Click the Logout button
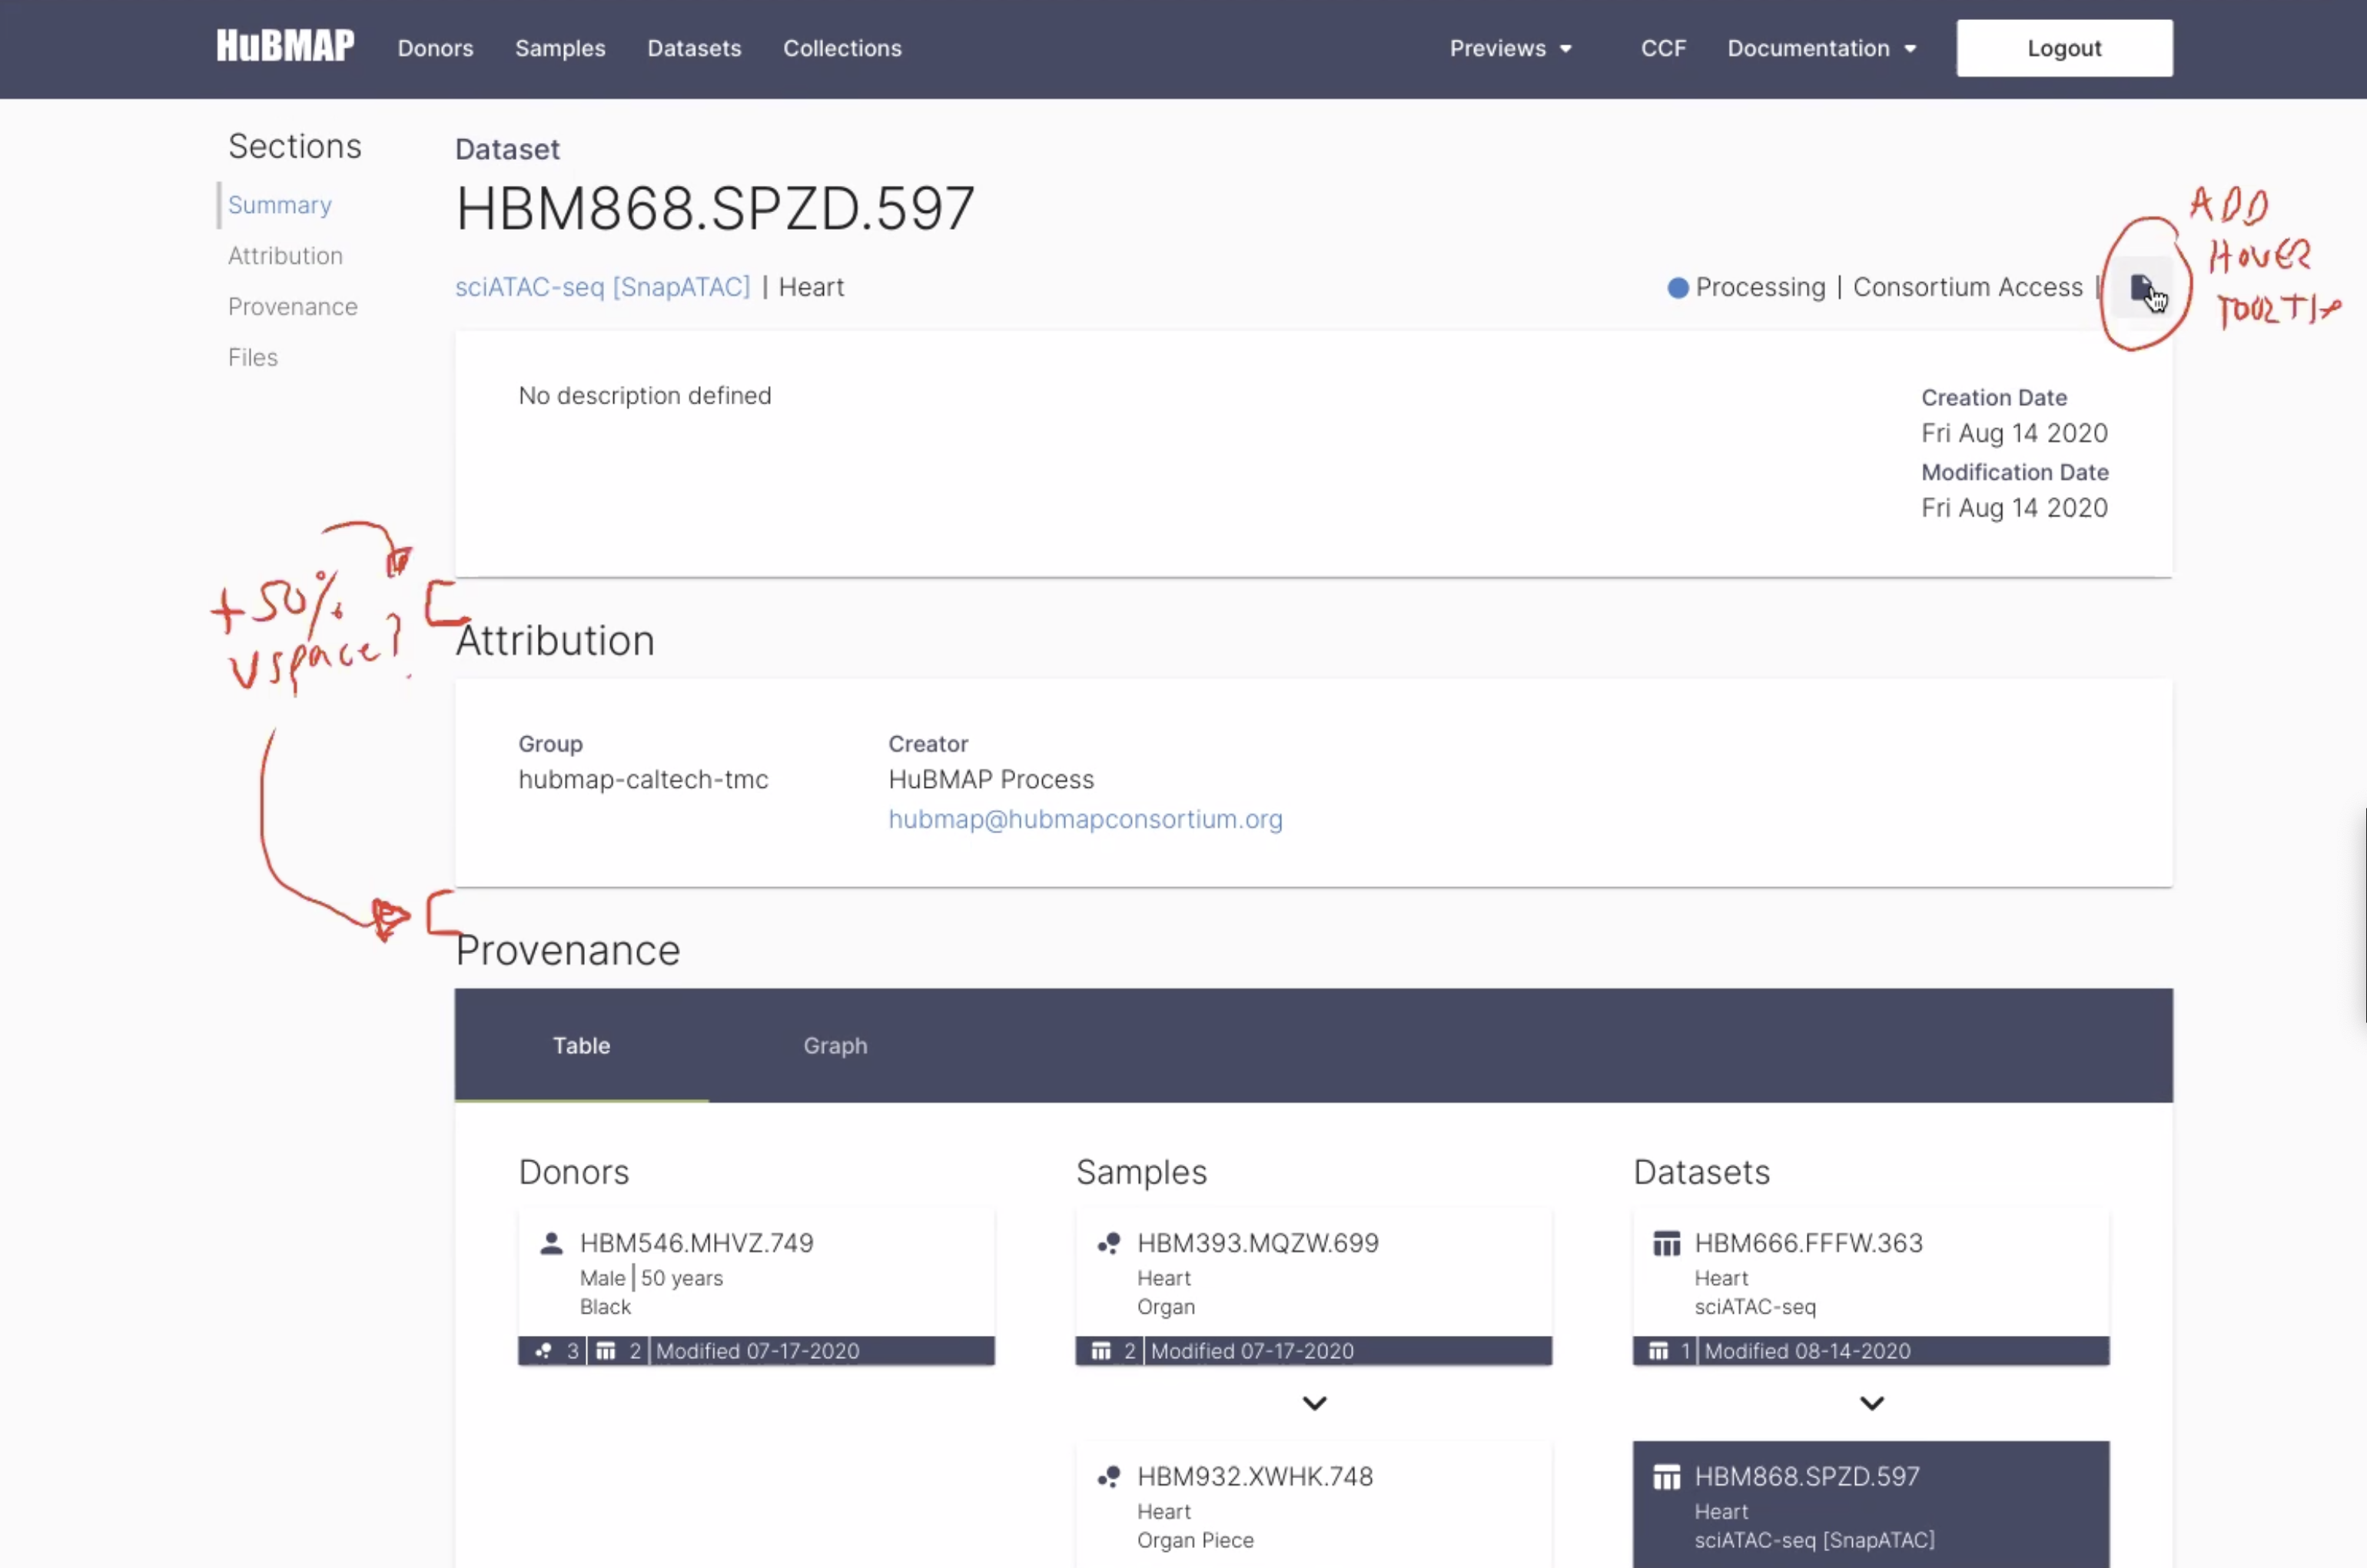Image resolution: width=2367 pixels, height=1568 pixels. point(2064,47)
